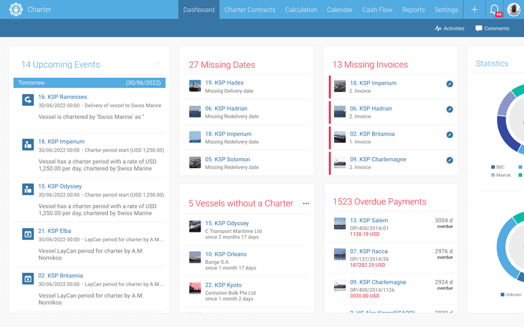Click the KSP Hadrian thumbnail in Missing Dates

coord(195,111)
